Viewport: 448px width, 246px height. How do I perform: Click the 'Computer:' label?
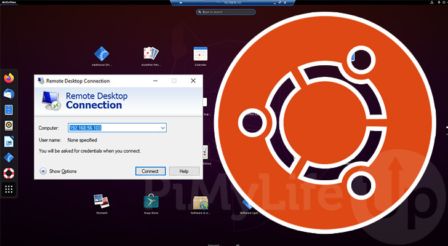(49, 128)
